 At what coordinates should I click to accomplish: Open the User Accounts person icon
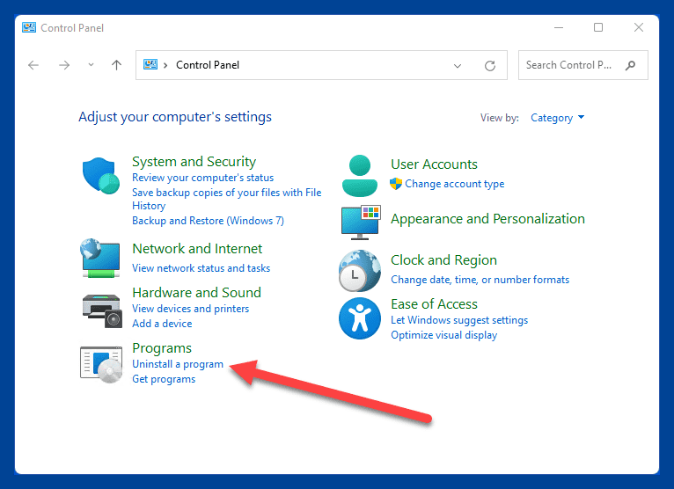click(360, 176)
